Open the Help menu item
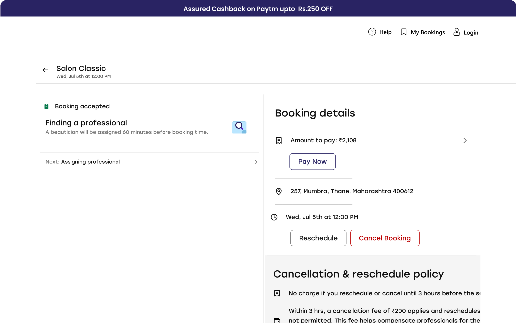The image size is (516, 323). [385, 32]
